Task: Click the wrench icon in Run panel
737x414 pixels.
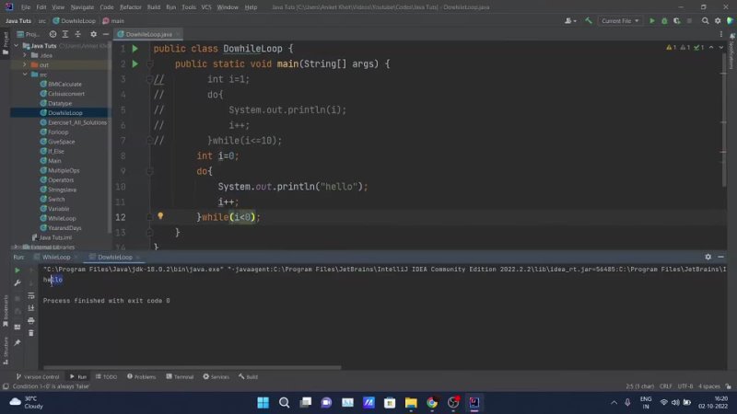Action: (18, 282)
